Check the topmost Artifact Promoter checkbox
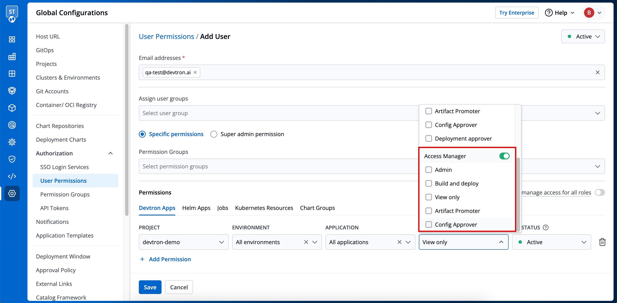Screen dimensions: 617x303 (428, 111)
